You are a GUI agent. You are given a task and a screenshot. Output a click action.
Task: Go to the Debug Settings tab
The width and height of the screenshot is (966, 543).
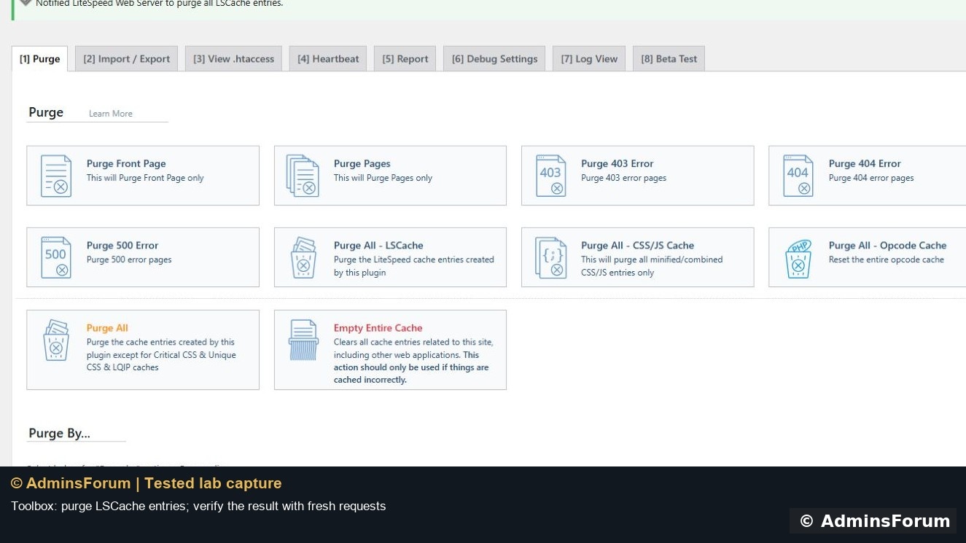click(x=494, y=59)
